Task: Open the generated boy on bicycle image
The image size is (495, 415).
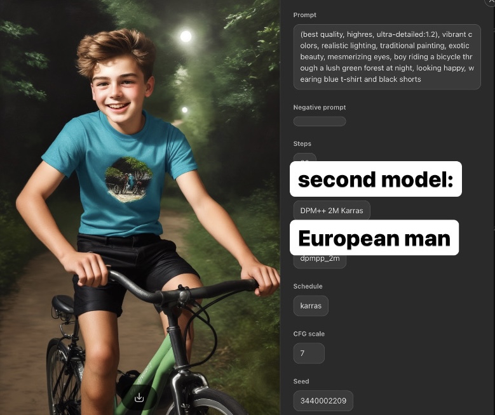Action: tap(140, 208)
